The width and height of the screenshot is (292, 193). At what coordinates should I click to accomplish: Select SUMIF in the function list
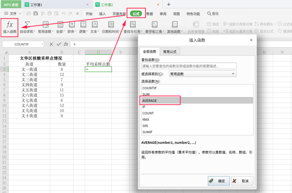coord(197,132)
